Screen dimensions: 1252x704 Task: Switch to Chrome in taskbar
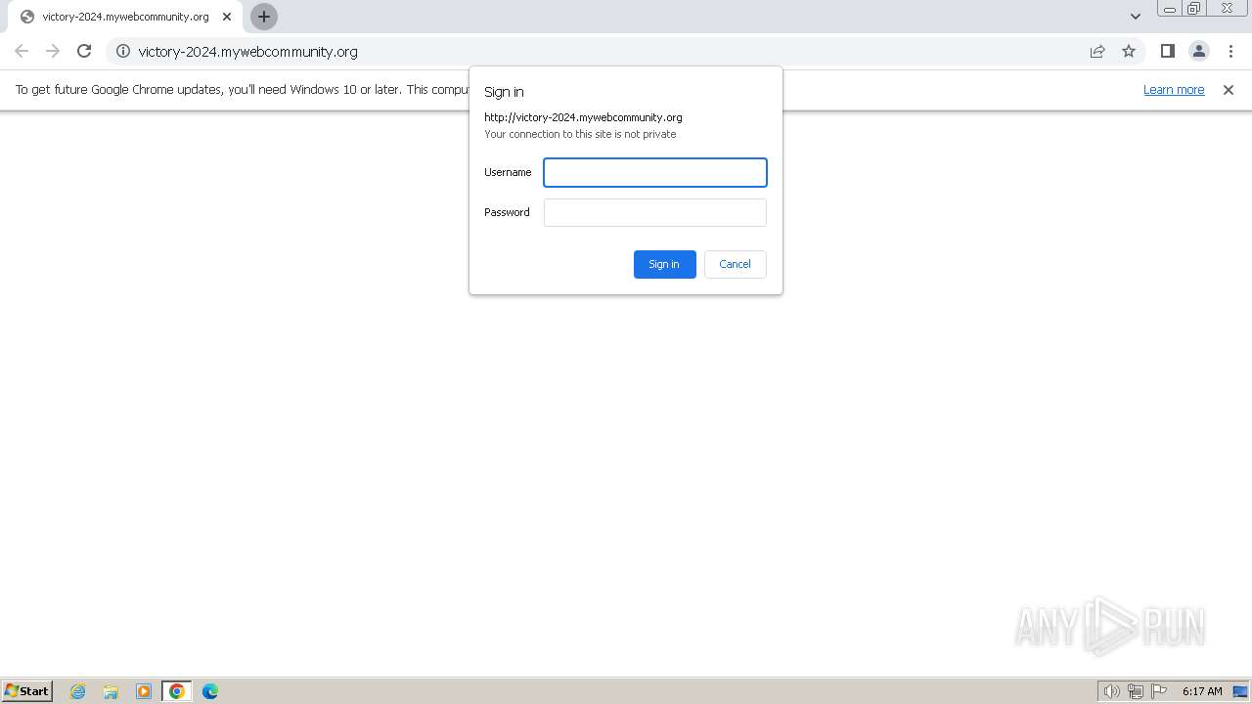177,691
